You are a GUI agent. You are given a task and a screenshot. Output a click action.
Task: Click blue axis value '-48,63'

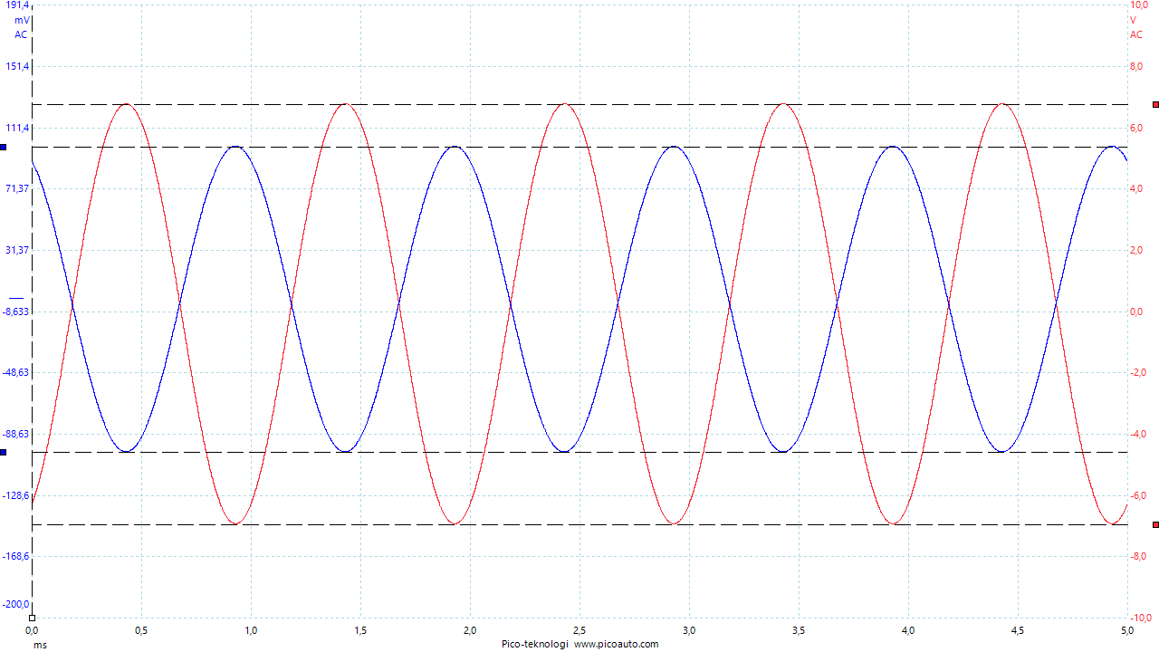[x=16, y=372]
